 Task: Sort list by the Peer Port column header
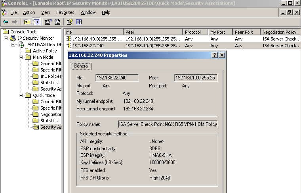click(246, 32)
